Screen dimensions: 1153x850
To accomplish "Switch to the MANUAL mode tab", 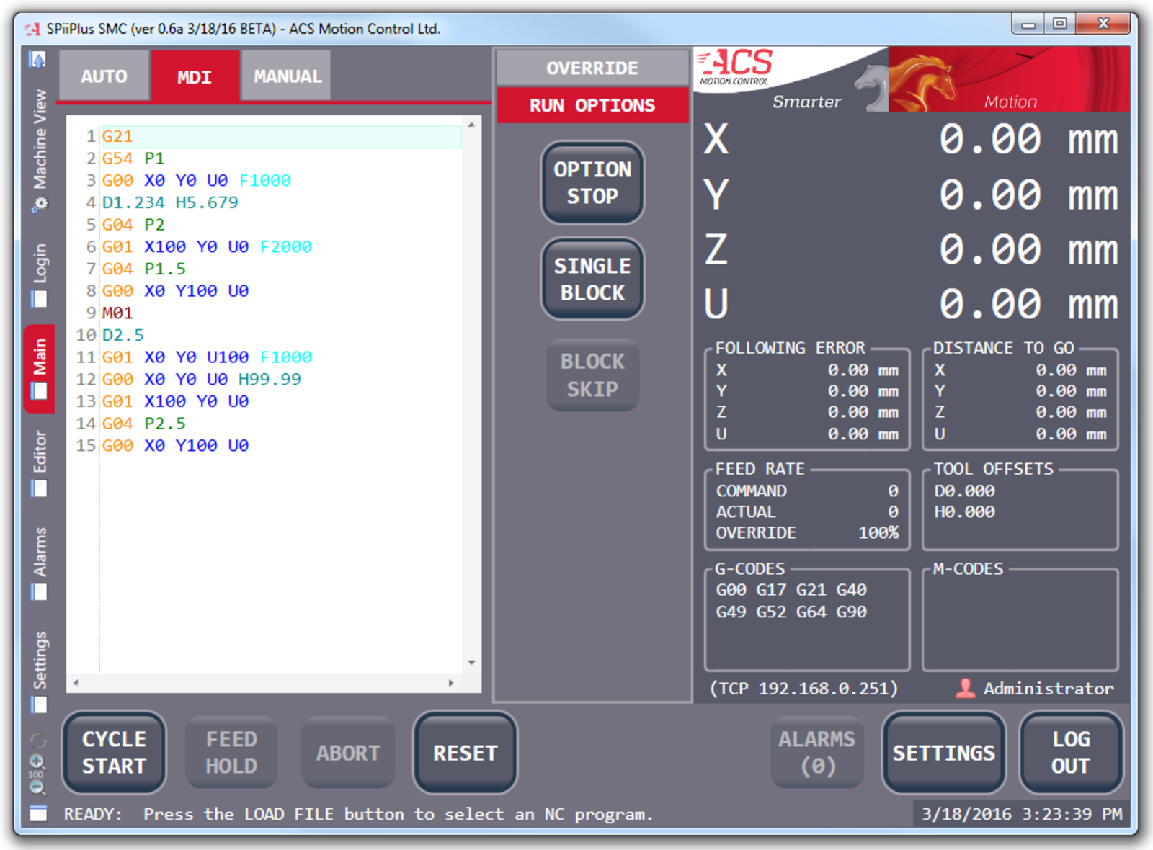I will coord(287,76).
